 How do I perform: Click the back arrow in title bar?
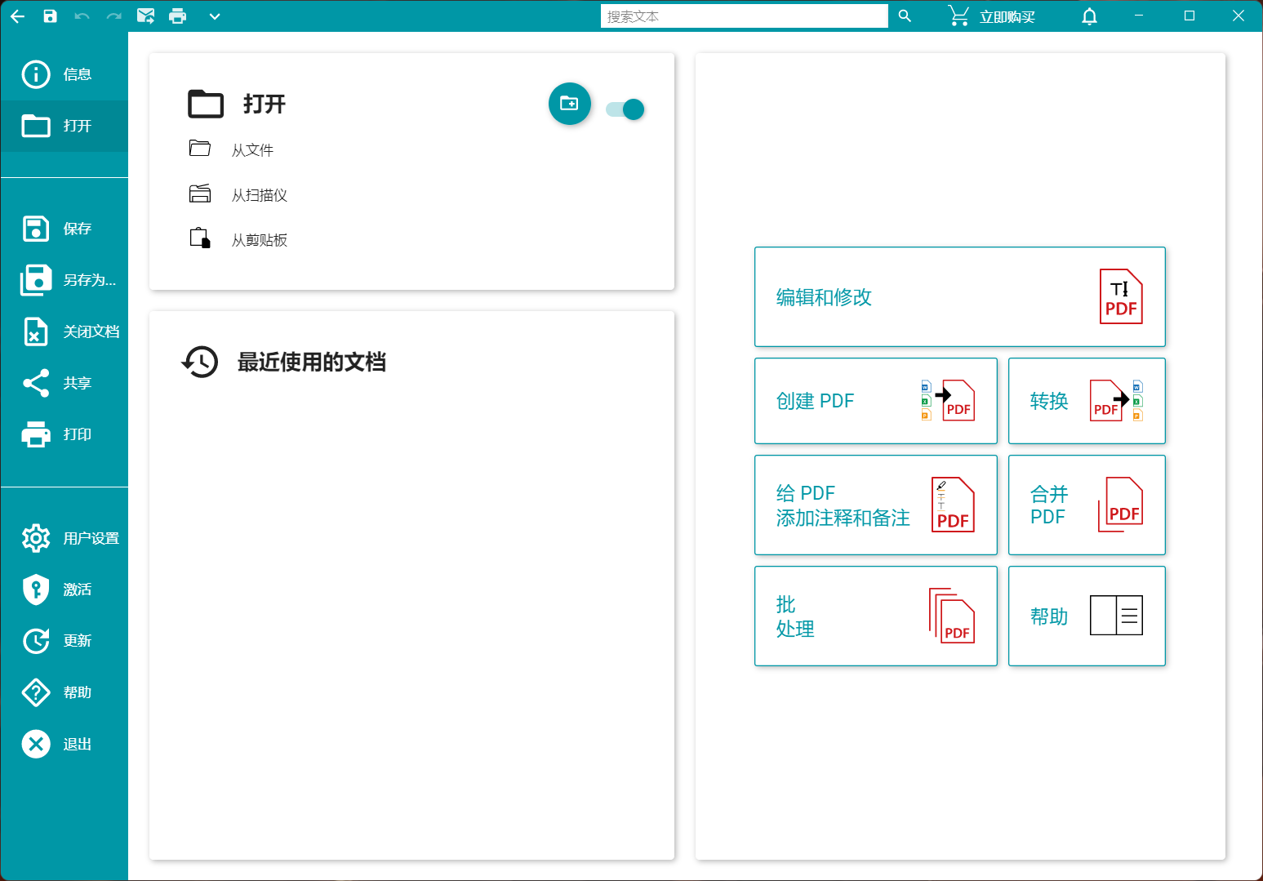pos(18,16)
